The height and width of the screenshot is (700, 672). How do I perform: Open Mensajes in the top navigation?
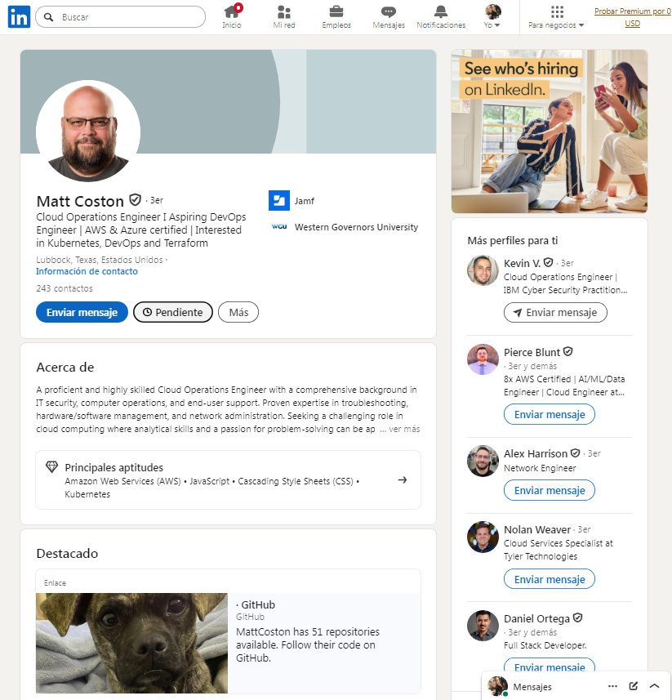389,17
